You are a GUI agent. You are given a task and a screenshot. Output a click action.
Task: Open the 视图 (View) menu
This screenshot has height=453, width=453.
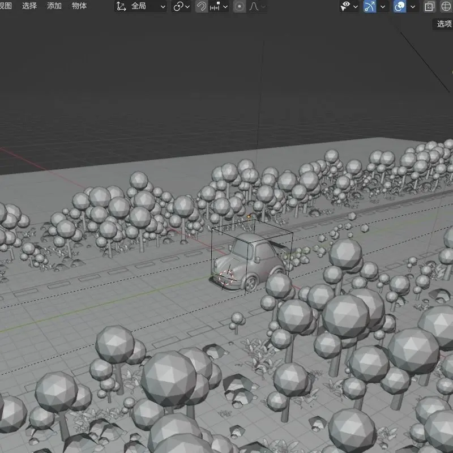tap(6, 6)
